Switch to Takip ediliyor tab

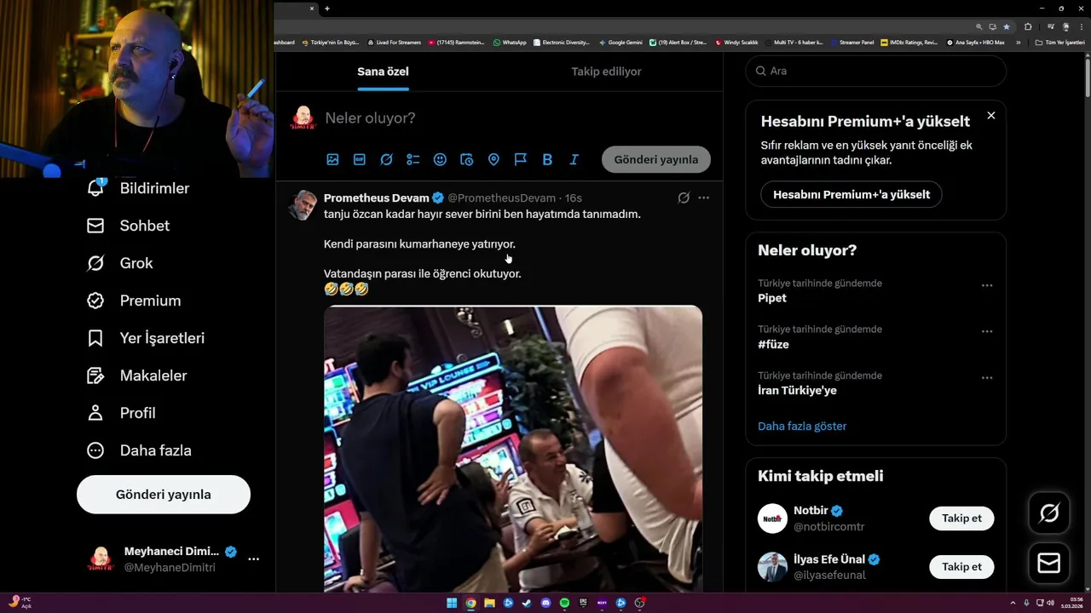click(606, 72)
